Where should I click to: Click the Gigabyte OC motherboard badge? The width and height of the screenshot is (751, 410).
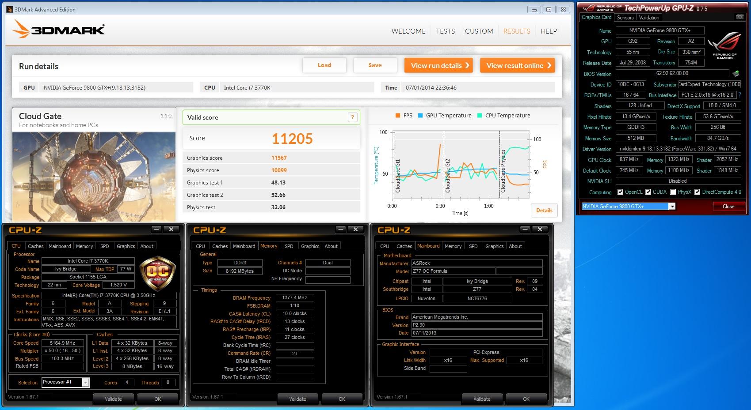click(x=157, y=273)
